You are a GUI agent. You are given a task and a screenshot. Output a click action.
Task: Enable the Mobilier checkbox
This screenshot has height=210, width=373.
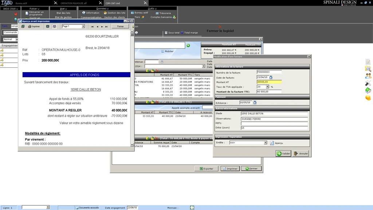[162, 51]
